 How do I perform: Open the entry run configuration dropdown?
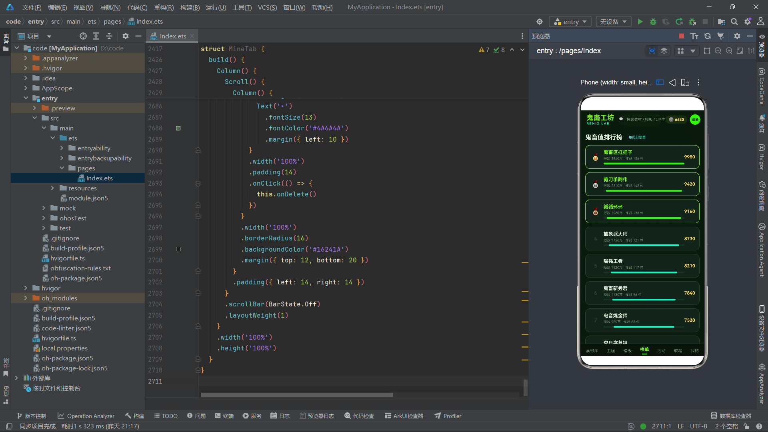tap(571, 22)
